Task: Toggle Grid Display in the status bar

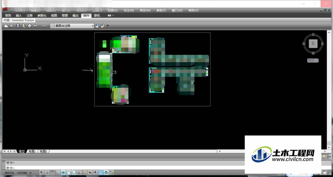Action: point(52,173)
